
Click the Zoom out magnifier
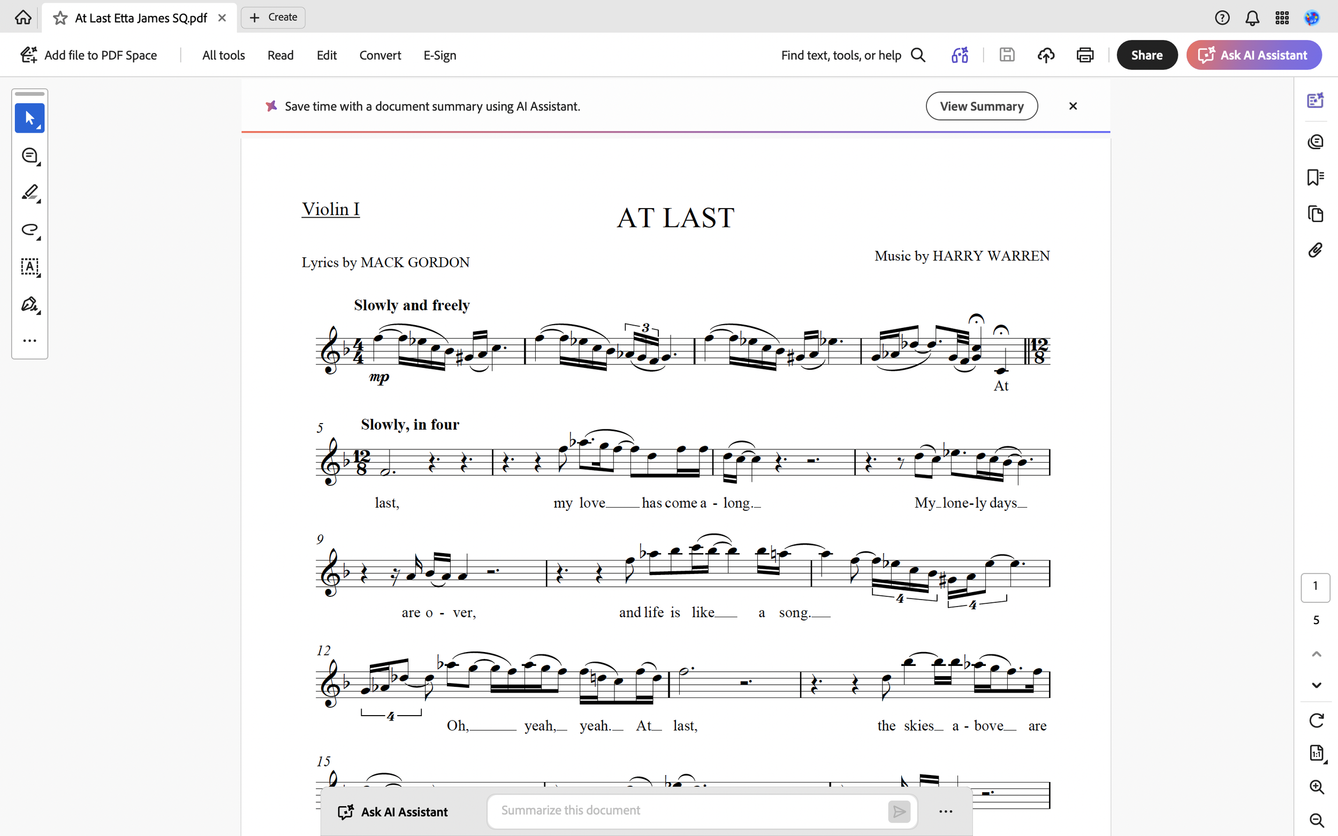pos(1316,820)
